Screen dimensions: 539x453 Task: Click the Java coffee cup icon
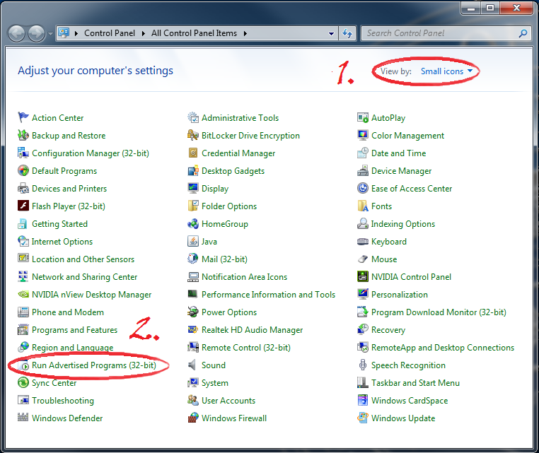pyautogui.click(x=193, y=242)
